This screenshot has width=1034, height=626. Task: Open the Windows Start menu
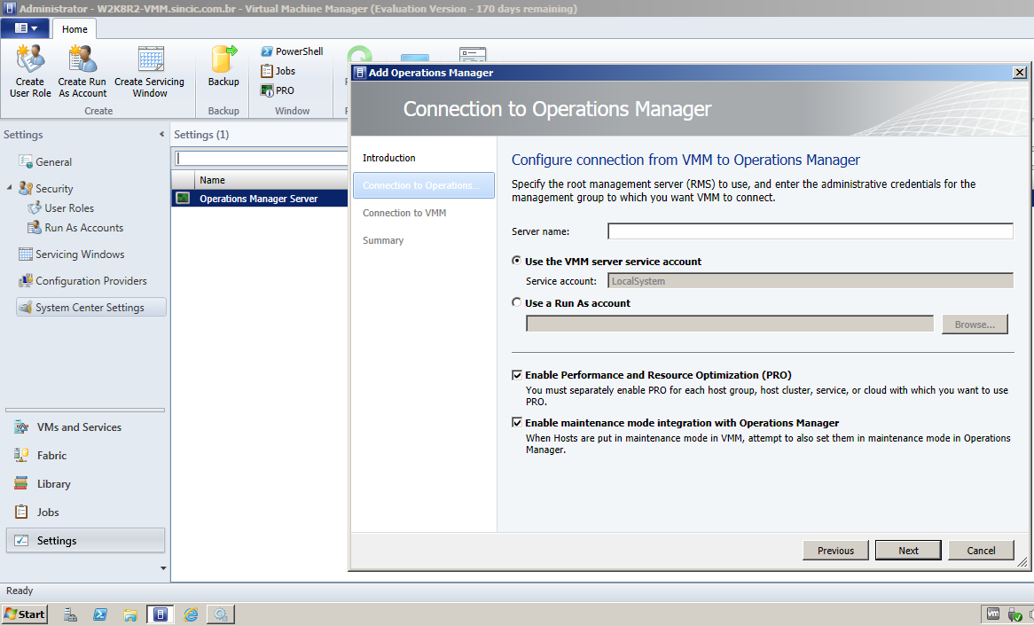point(25,614)
